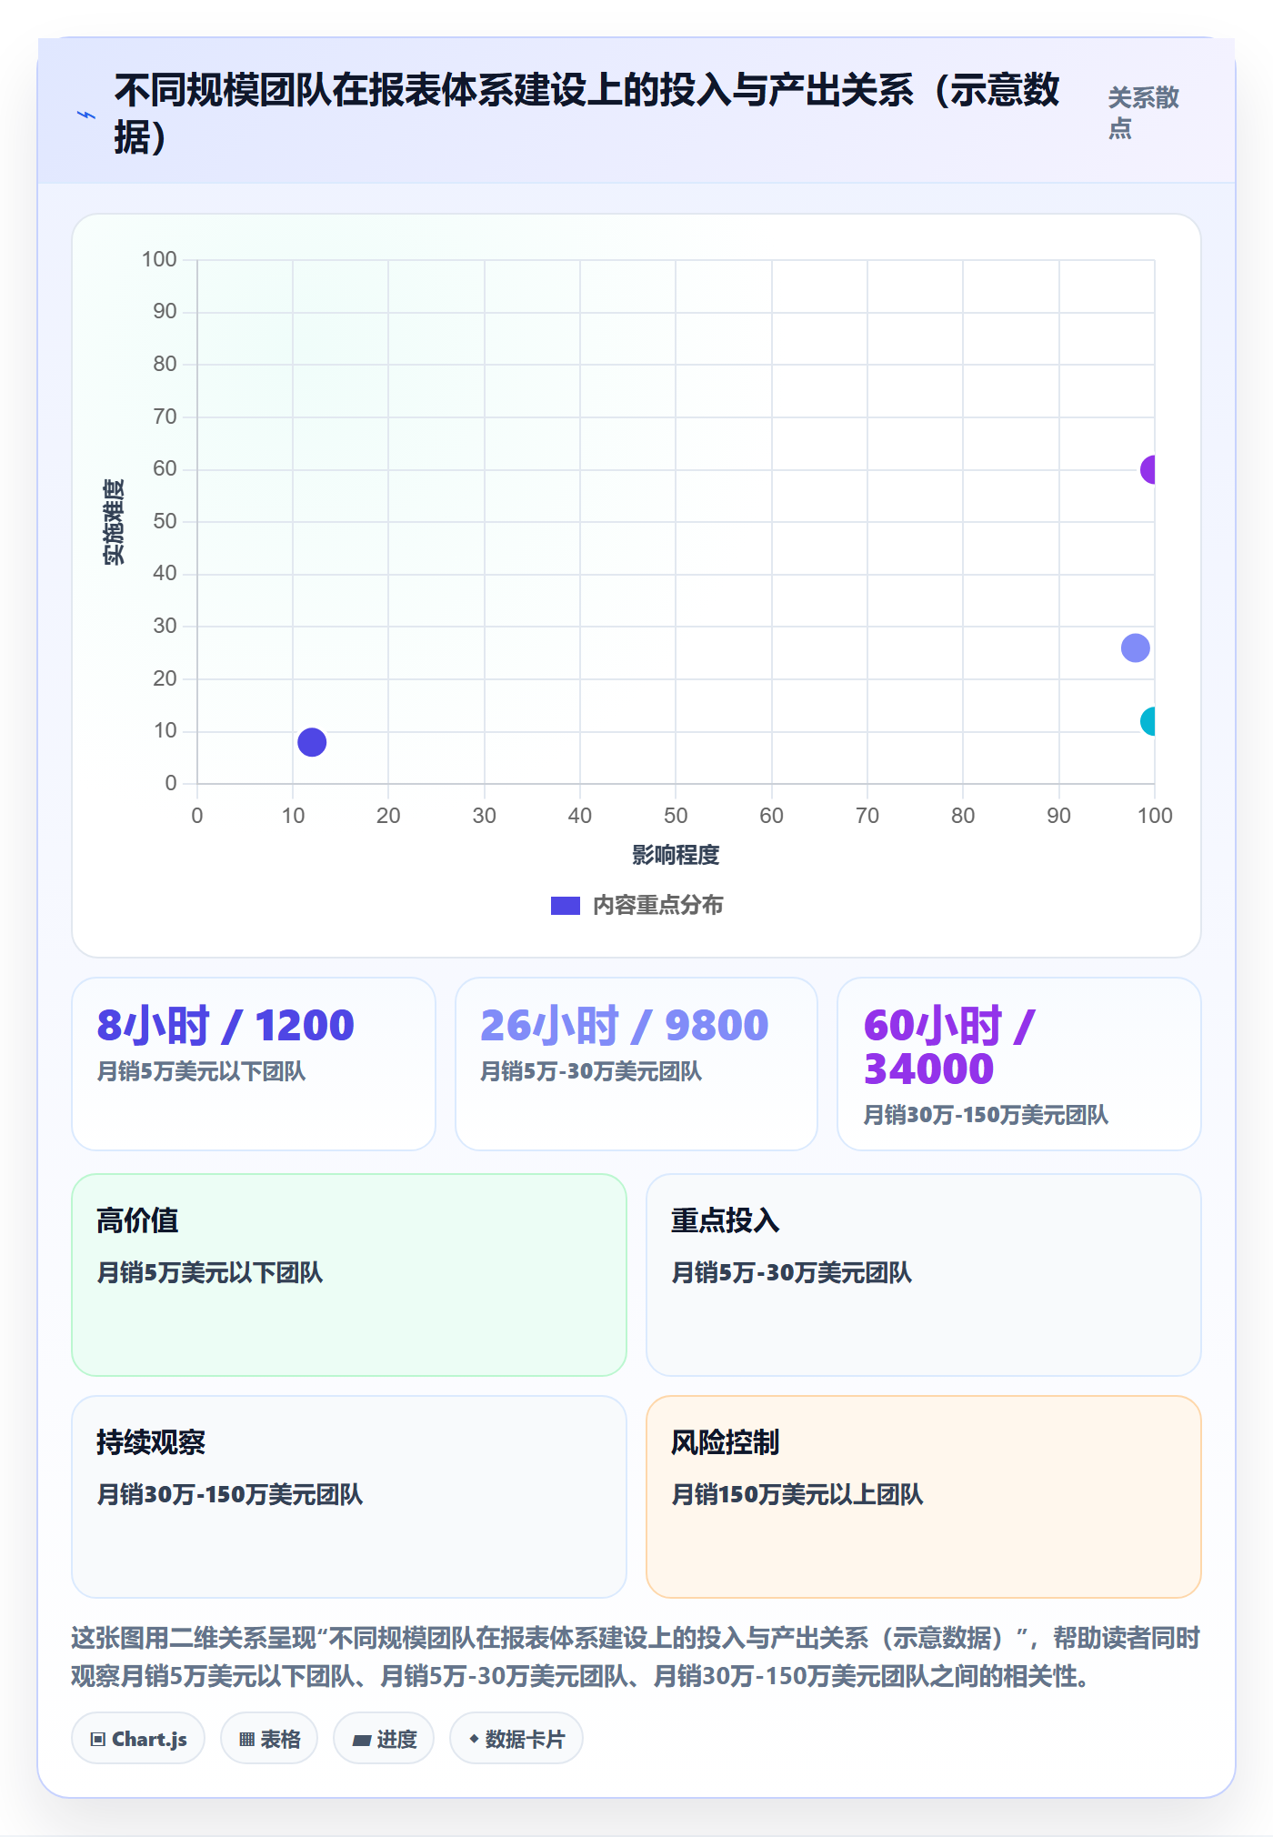Open the 8小时 / 1200 stat card
The width and height of the screenshot is (1273, 1837).
[254, 1064]
